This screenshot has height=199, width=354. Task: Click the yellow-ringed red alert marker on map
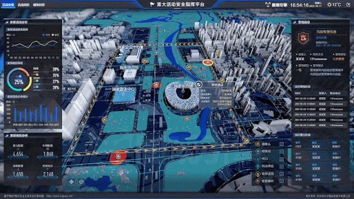[207, 62]
